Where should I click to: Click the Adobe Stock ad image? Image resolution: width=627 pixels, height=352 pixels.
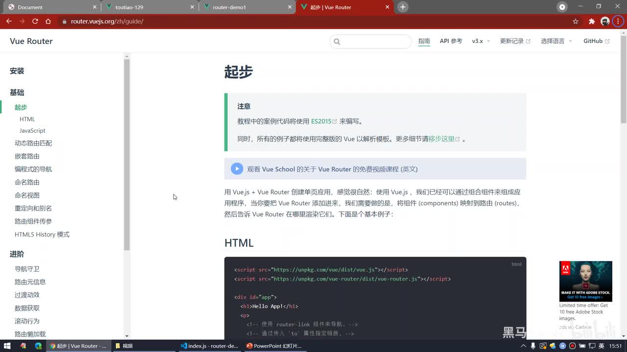click(x=586, y=281)
